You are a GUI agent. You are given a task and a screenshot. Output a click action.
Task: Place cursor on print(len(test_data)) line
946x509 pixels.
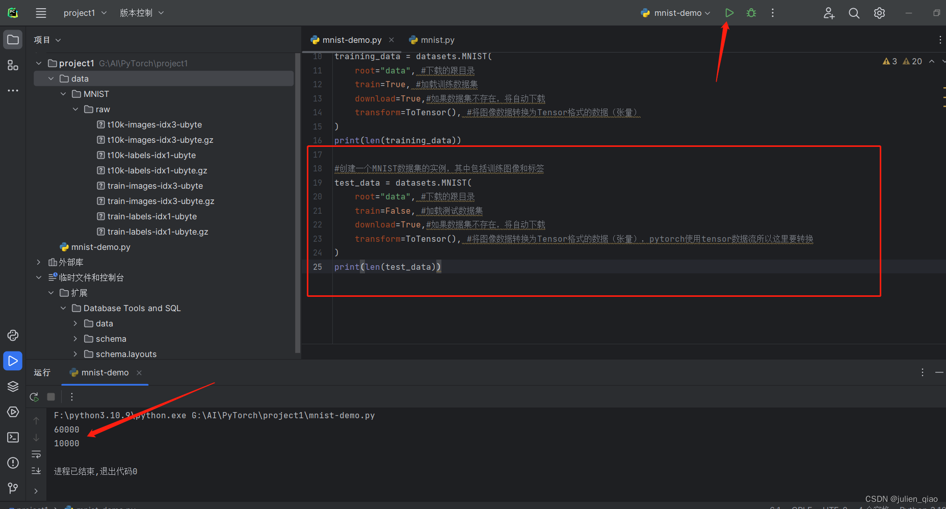point(387,267)
